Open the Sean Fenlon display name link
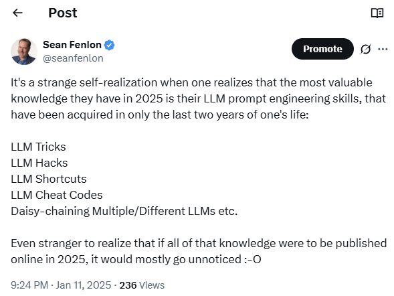The width and height of the screenshot is (394, 296). [72, 45]
